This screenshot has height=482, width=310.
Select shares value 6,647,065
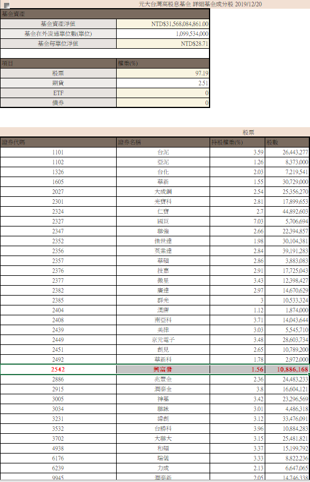(297, 468)
